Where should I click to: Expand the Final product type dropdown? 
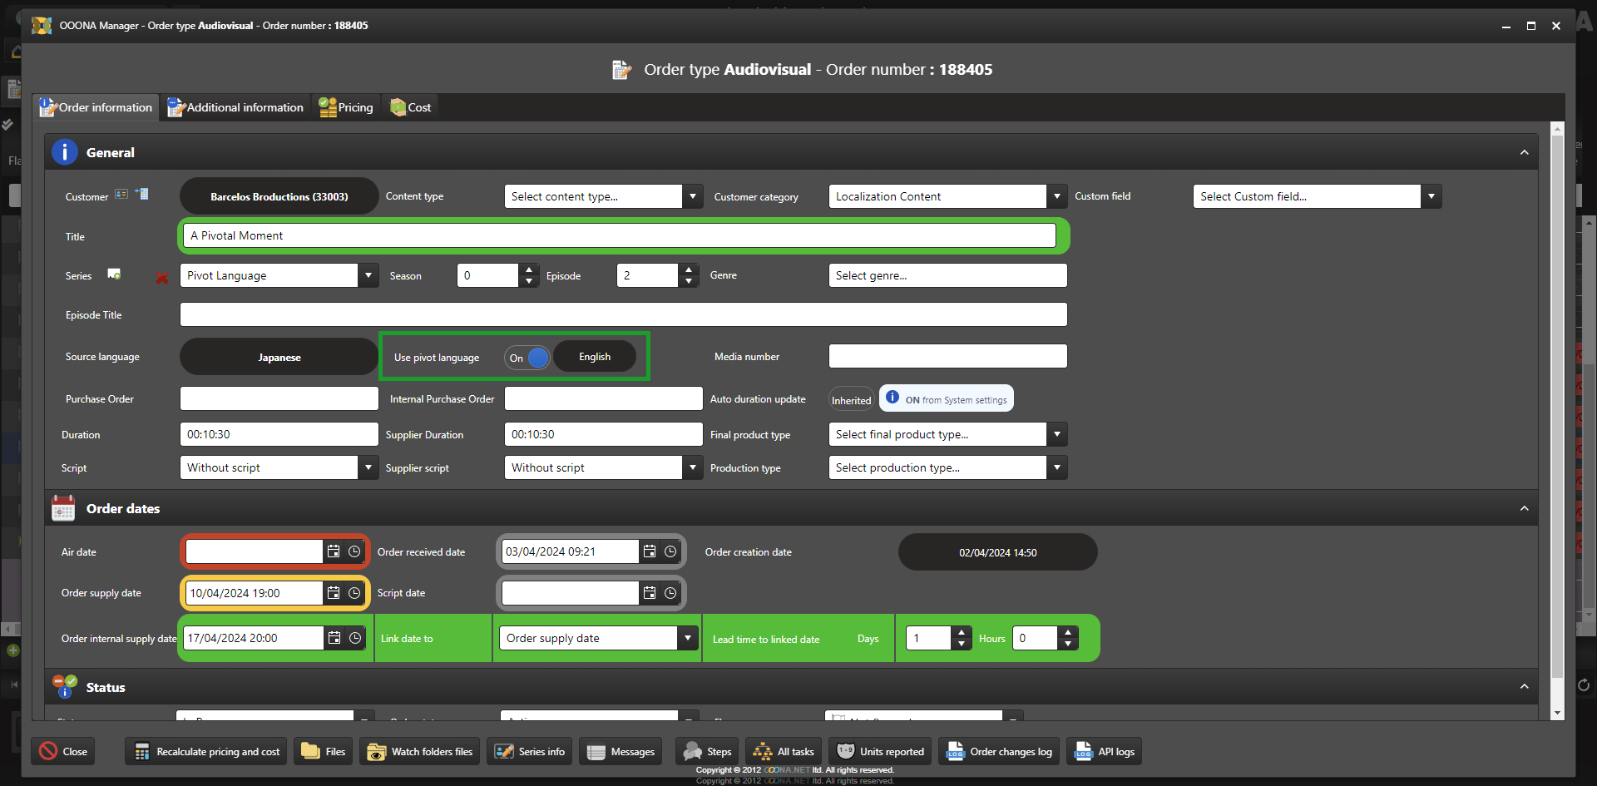point(1056,434)
